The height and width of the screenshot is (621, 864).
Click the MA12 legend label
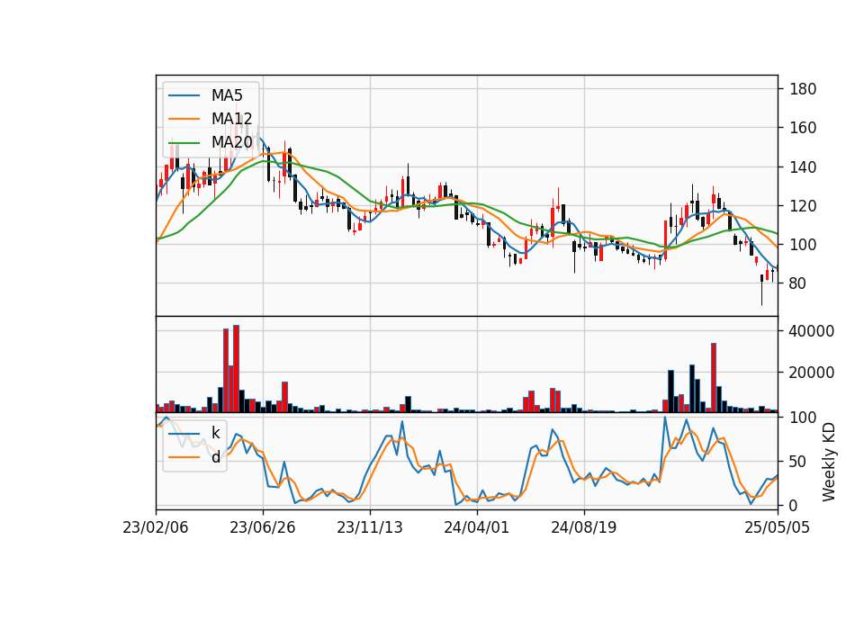pos(231,119)
